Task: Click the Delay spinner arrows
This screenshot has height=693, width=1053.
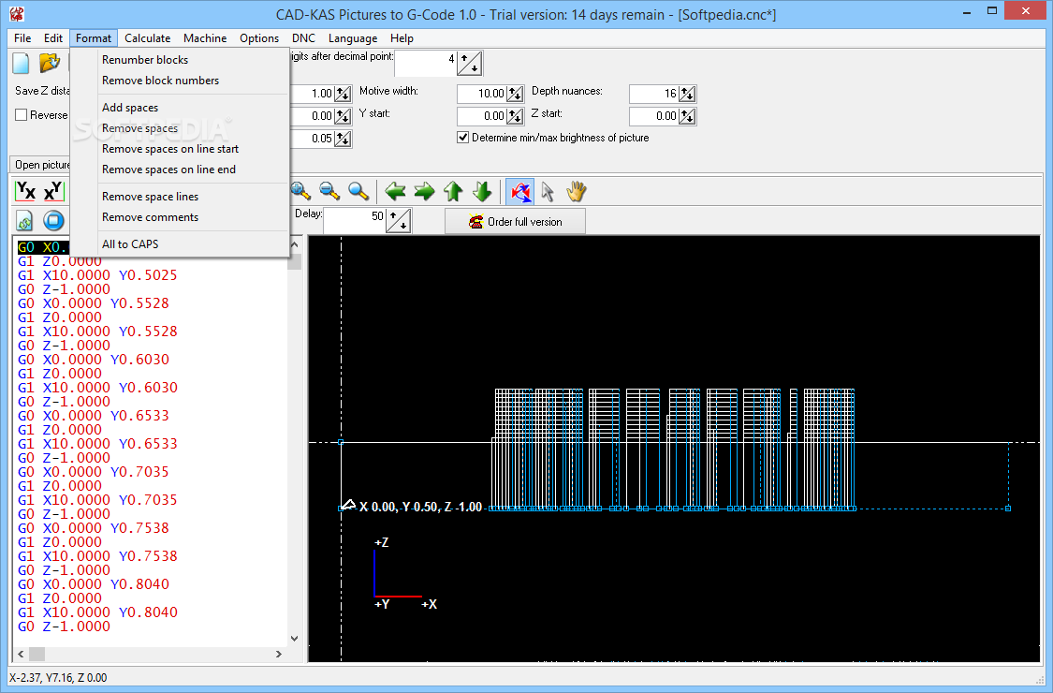Action: click(398, 220)
